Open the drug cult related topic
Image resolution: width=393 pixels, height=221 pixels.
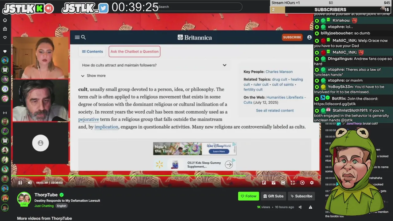point(279,79)
